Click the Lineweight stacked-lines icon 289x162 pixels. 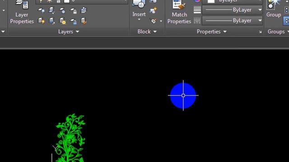click(197, 10)
